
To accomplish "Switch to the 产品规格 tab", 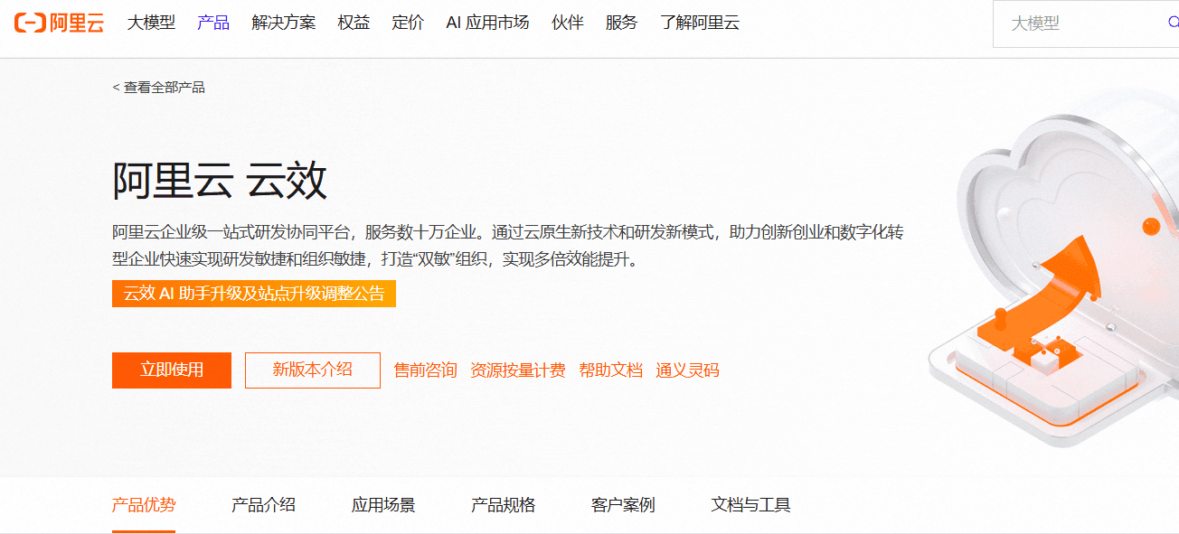I will point(504,505).
